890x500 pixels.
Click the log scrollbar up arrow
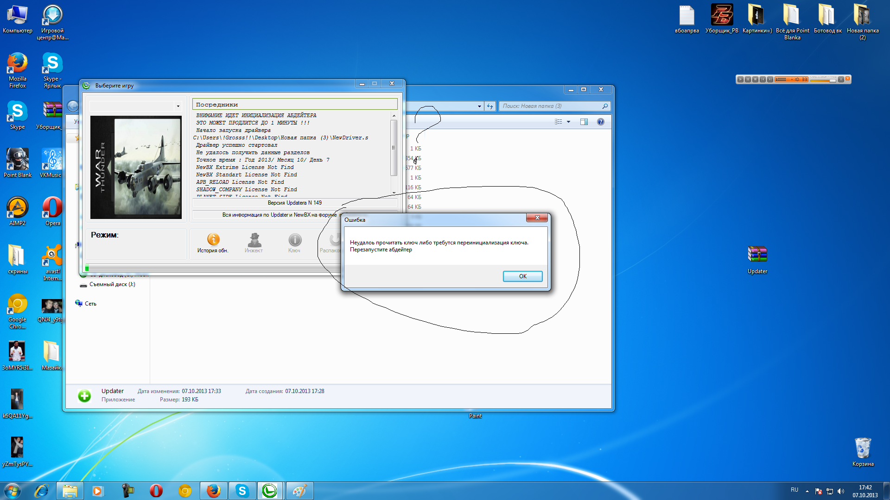tap(394, 115)
